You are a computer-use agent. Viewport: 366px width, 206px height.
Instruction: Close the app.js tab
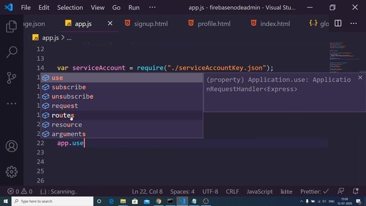(110, 23)
